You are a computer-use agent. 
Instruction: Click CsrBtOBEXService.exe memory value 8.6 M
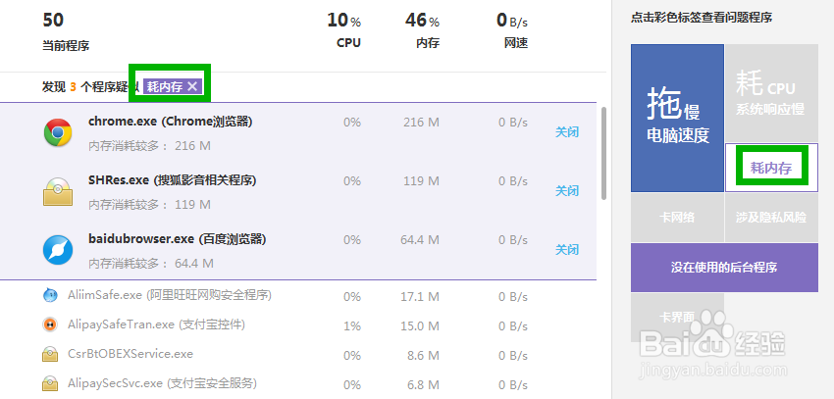point(424,355)
